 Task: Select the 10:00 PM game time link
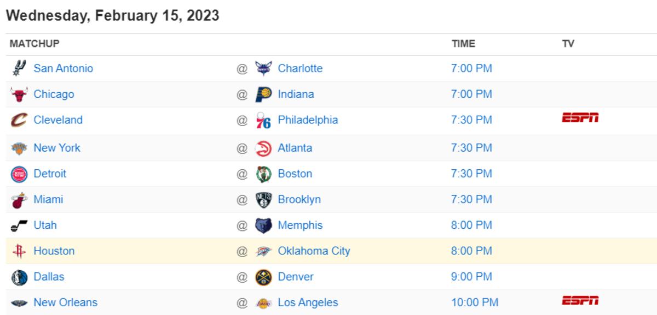(x=475, y=302)
